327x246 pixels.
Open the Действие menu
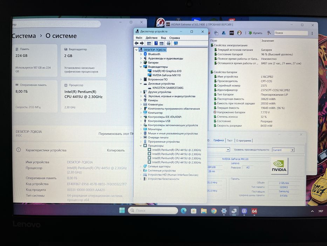[152, 38]
